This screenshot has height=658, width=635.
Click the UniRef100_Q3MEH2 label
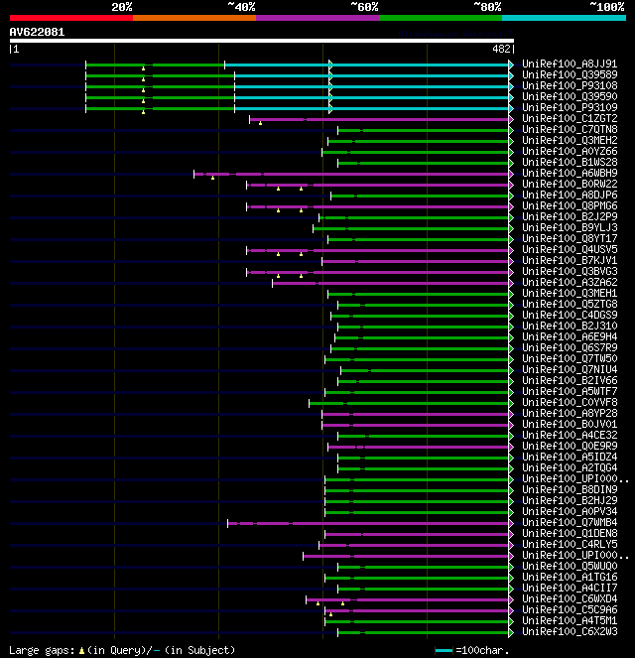pyautogui.click(x=570, y=141)
